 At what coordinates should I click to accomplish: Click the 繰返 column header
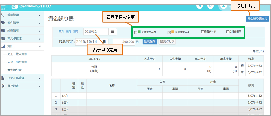pyautogui.click(x=82, y=85)
